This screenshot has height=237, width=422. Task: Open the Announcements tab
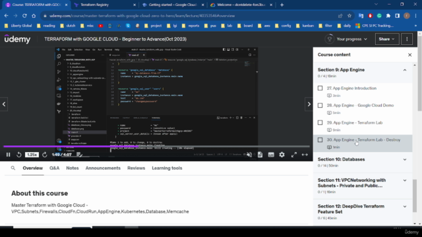[x=103, y=169]
